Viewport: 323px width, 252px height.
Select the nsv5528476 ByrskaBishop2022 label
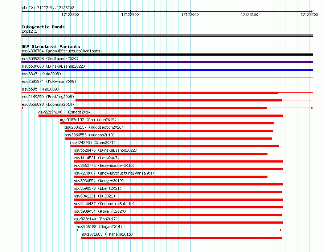pyautogui.click(x=105, y=150)
